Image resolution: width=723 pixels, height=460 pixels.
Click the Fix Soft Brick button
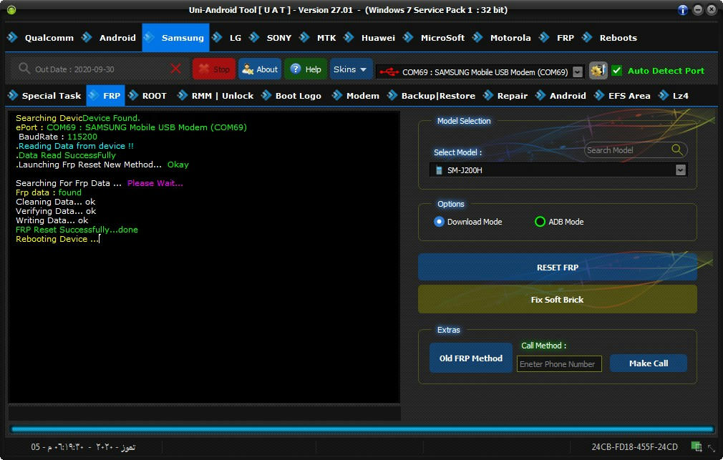click(557, 300)
